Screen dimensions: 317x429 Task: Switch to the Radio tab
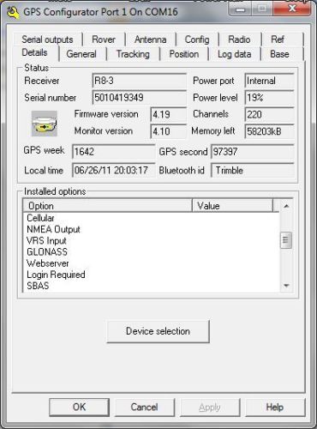239,39
